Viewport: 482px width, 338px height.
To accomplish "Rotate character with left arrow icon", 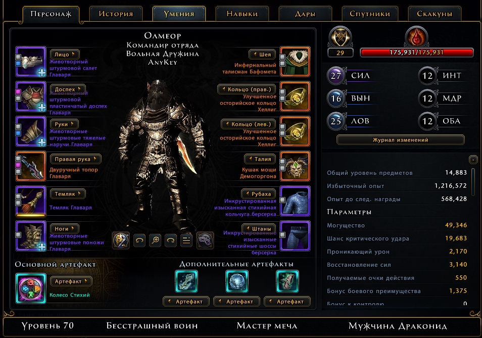I will click(139, 240).
